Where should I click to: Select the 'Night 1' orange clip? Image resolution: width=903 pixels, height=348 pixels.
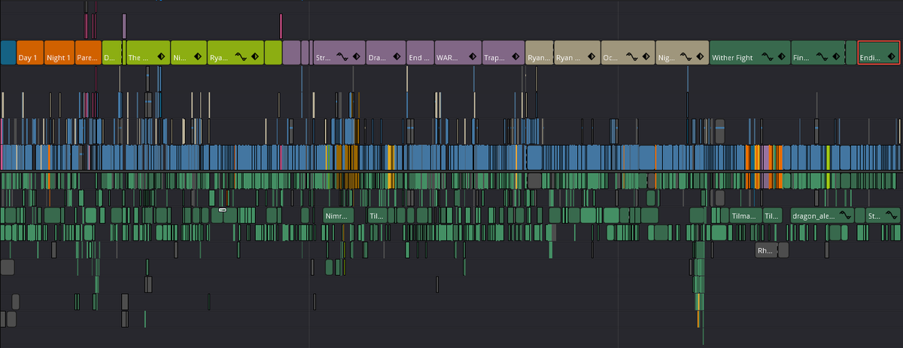59,53
